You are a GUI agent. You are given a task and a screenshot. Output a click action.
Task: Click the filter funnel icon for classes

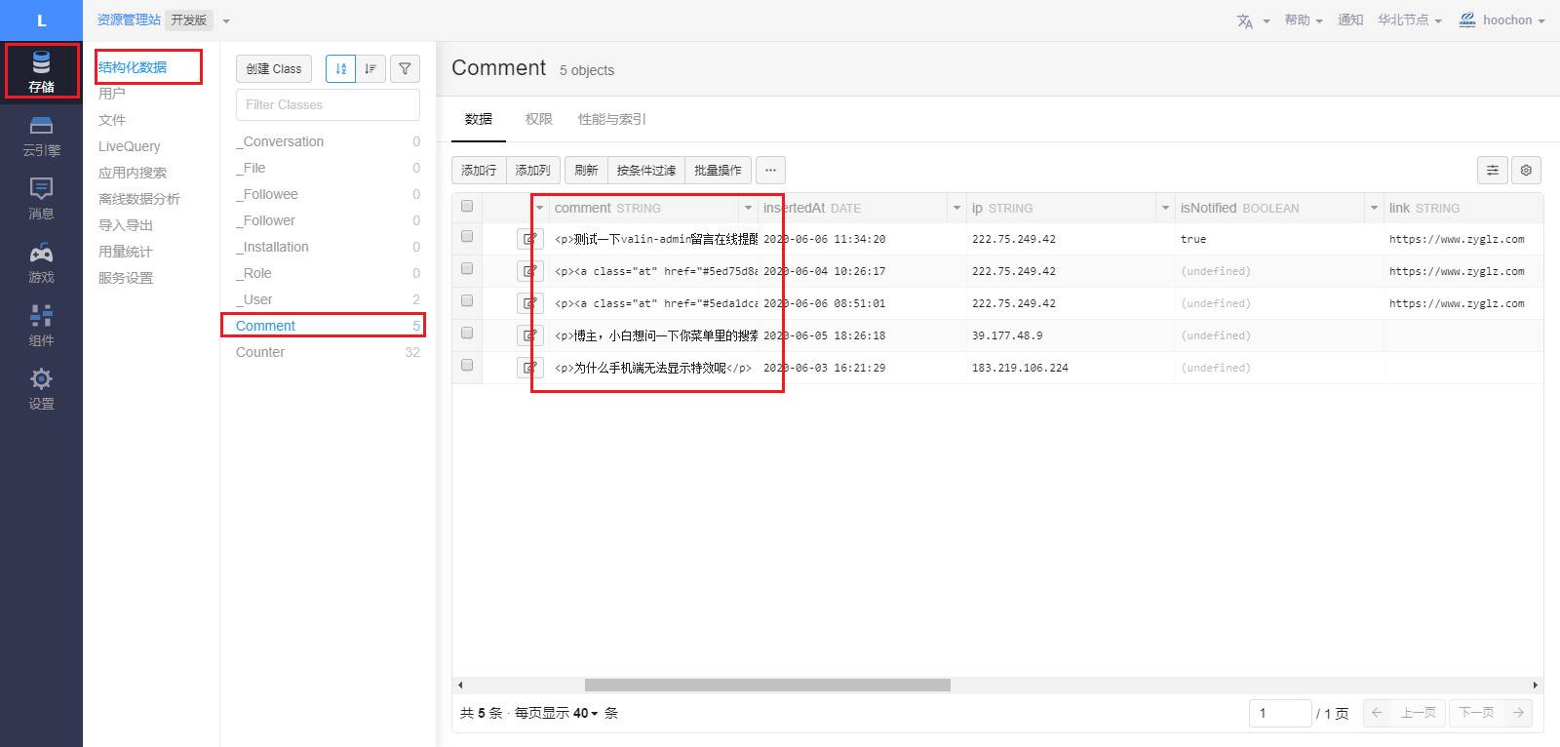405,68
